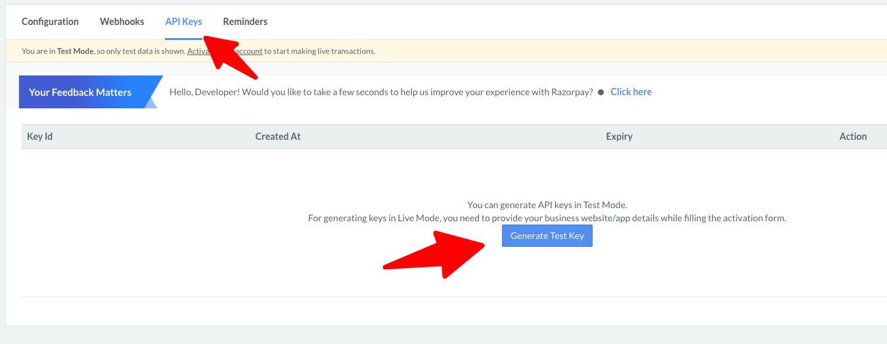
Task: Select the API Keys tab
Action: (183, 22)
